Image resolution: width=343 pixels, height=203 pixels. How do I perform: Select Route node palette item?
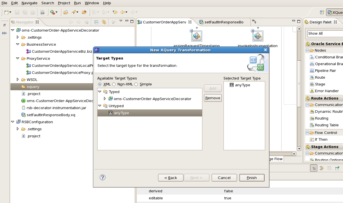pyautogui.click(x=317, y=77)
